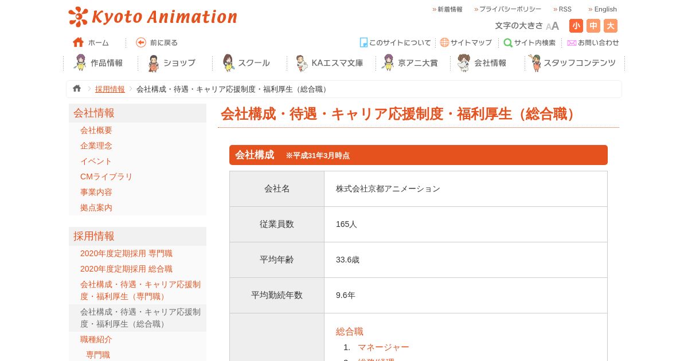Open 事業内容 in sidebar

tap(96, 192)
